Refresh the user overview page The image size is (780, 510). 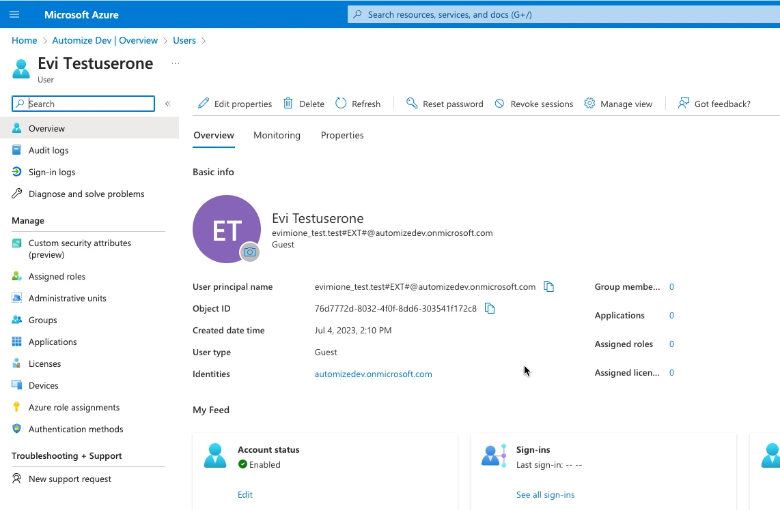coord(358,104)
